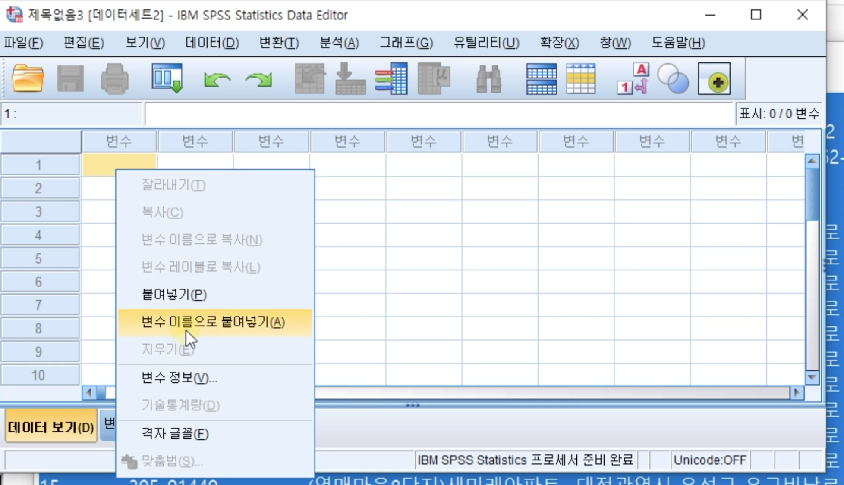Choose 격자 글꼴(F) from the context menu
844x485 pixels.
tap(215, 433)
